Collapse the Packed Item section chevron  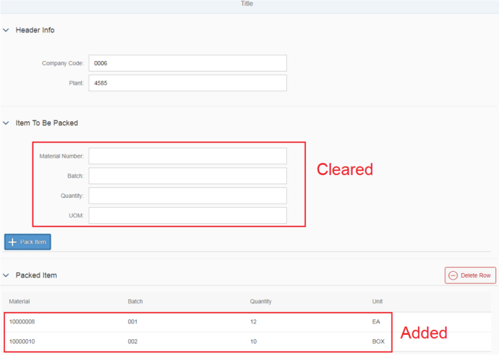coord(6,275)
